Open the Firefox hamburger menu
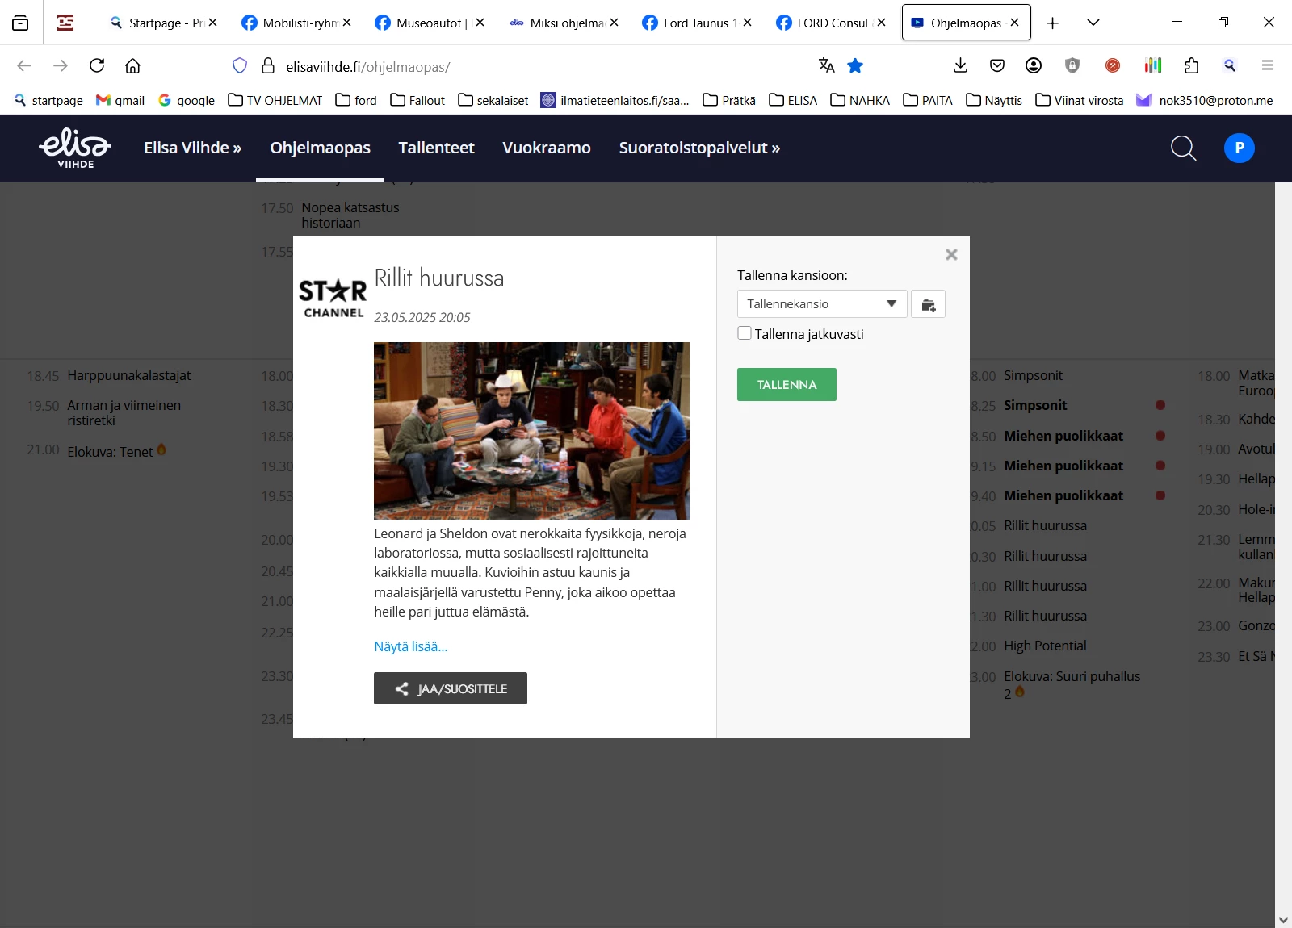This screenshot has width=1292, height=928. pyautogui.click(x=1268, y=65)
